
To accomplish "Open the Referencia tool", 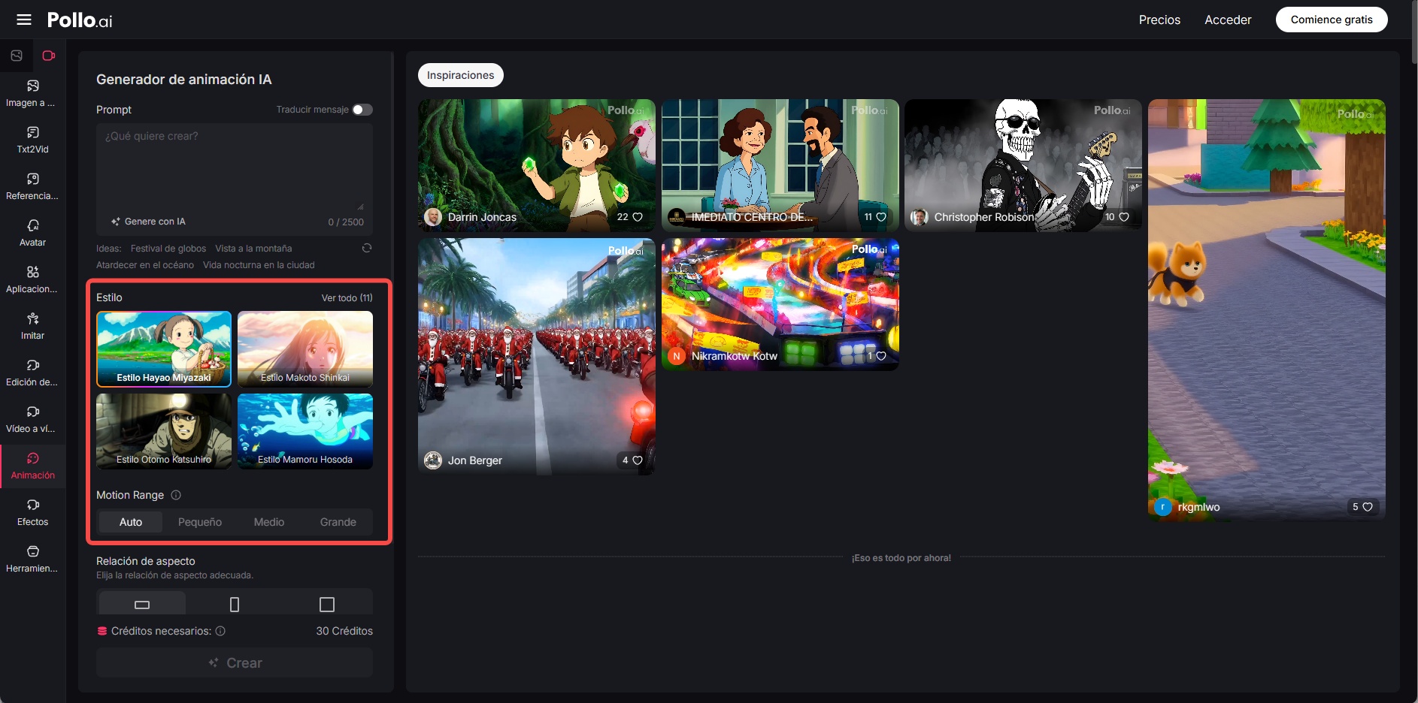I will [32, 187].
